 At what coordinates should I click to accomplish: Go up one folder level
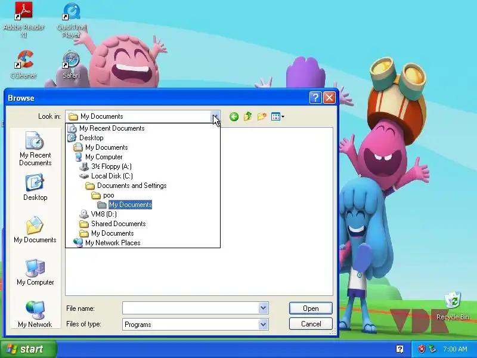(x=248, y=116)
